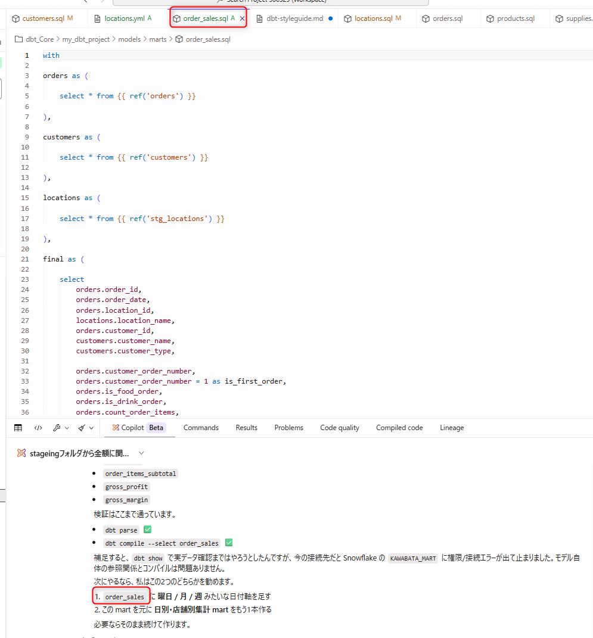
Task: Click the Copilot icon beside conversation title
Action: pos(21,453)
